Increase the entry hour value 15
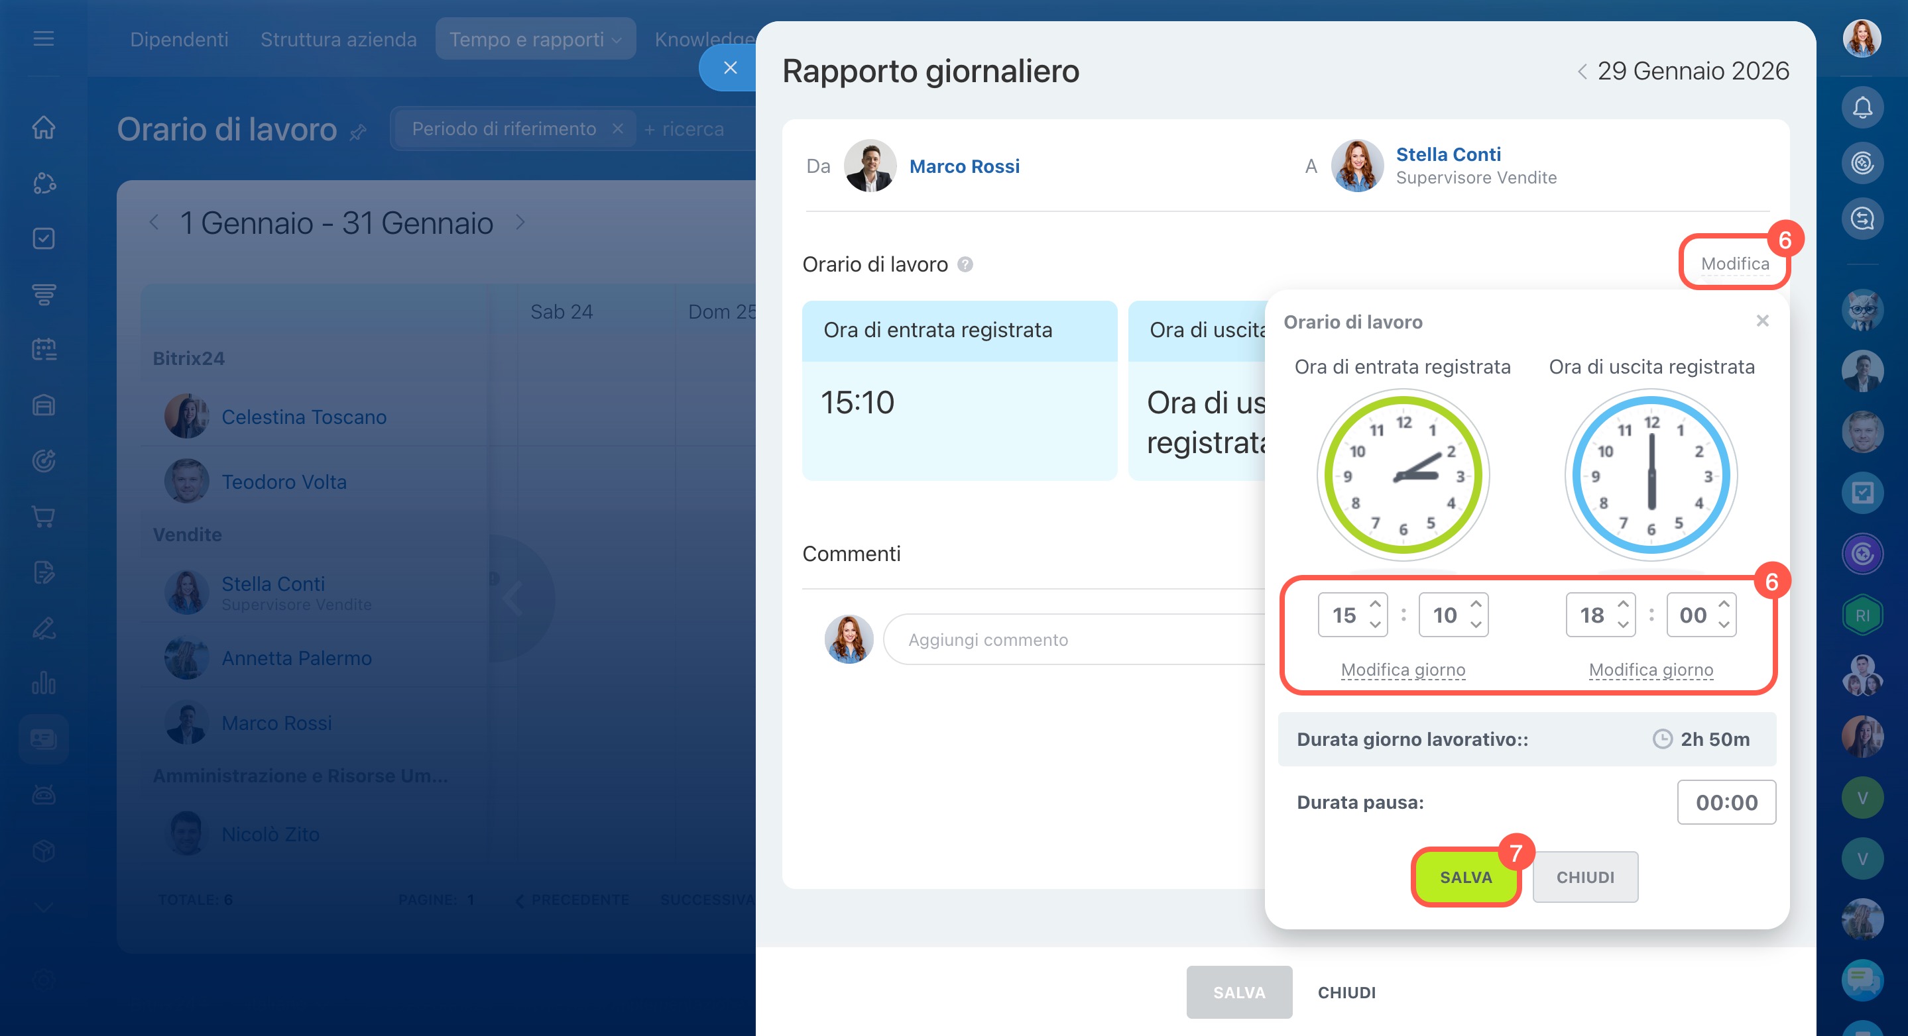This screenshot has width=1908, height=1036. (1375, 605)
